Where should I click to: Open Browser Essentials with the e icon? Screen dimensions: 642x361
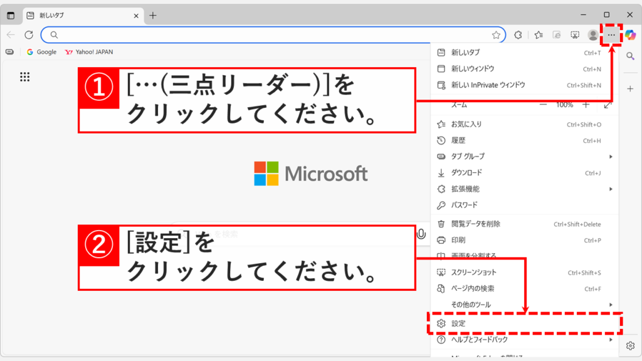(x=557, y=35)
